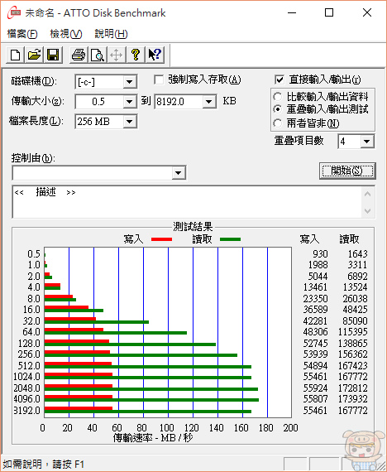Click the yellow question mark Help icon
Viewport: 387px width, 472px height.
(136, 55)
